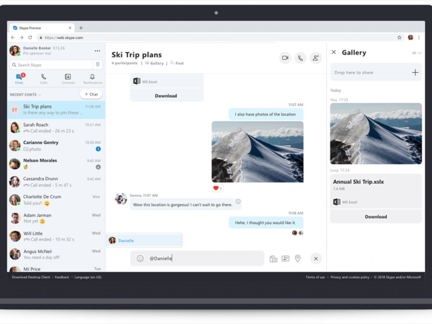The height and width of the screenshot is (324, 432).
Task: Change Language (en-US) in footer
Action: [88, 277]
